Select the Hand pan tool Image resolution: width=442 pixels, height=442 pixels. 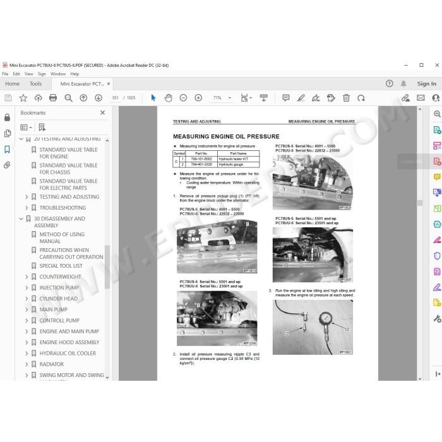(x=169, y=98)
